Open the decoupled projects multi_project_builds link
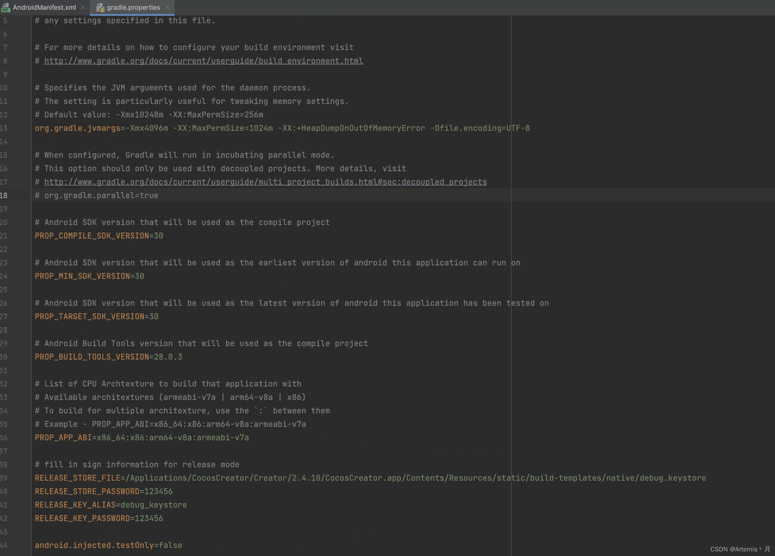This screenshot has width=775, height=556. pyautogui.click(x=265, y=182)
